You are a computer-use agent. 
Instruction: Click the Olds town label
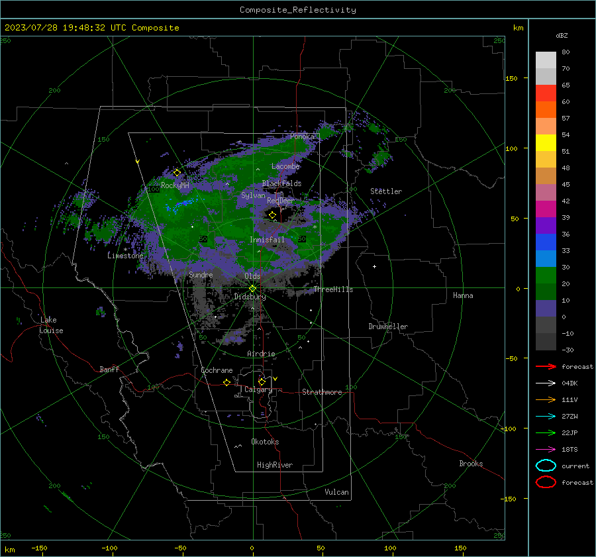click(252, 276)
